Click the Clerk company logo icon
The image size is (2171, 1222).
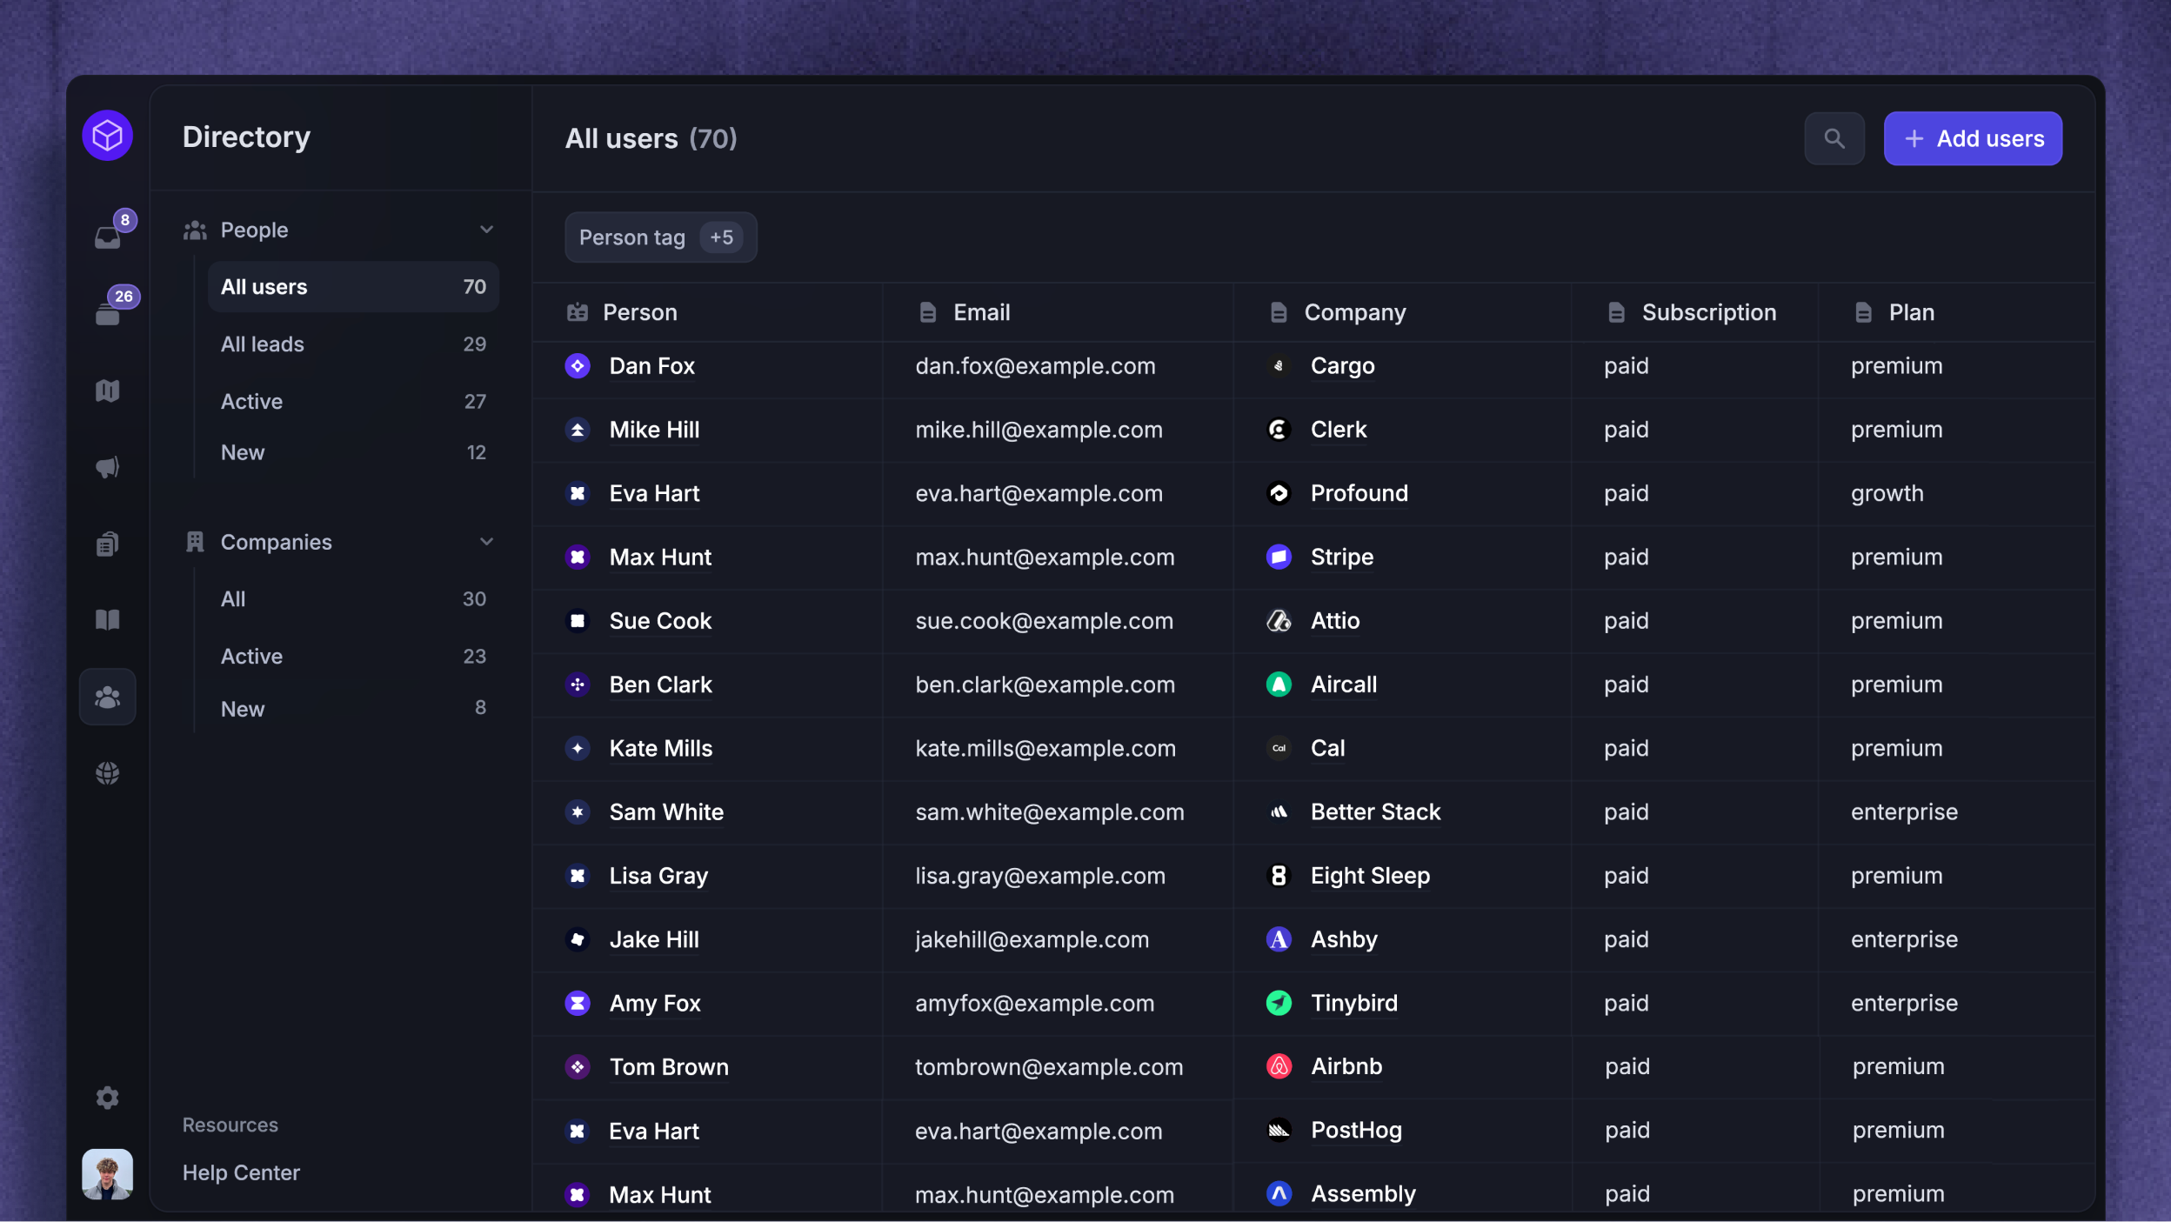(x=1279, y=430)
